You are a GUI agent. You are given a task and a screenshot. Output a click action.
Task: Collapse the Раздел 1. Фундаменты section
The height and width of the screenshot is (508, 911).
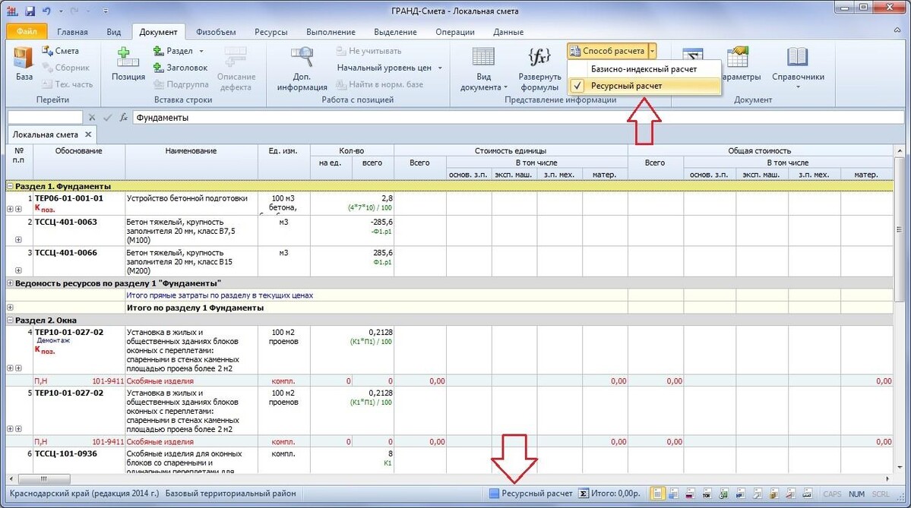coord(10,186)
